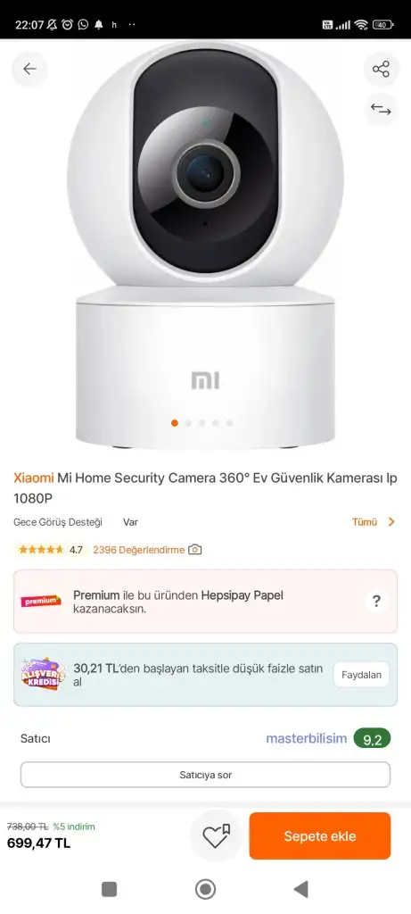Tap the photo reviews camera icon

(195, 550)
